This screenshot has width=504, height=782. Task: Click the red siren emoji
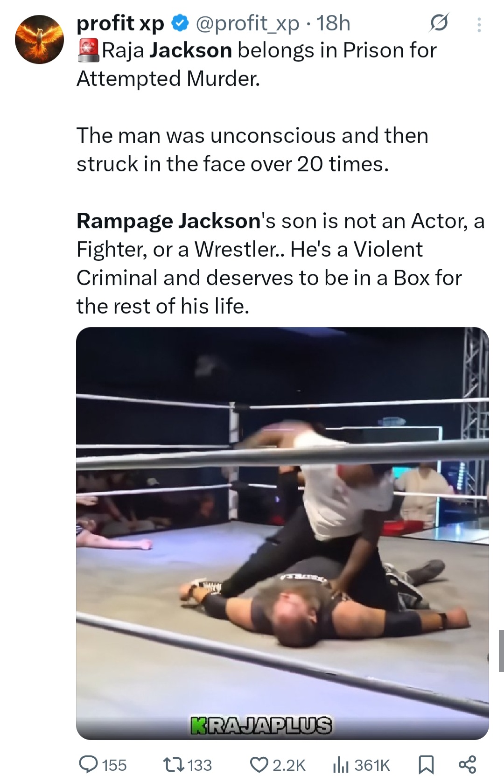click(x=88, y=50)
